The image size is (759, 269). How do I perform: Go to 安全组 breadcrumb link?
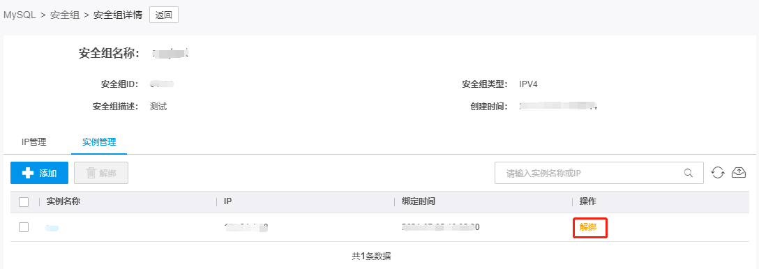click(65, 15)
